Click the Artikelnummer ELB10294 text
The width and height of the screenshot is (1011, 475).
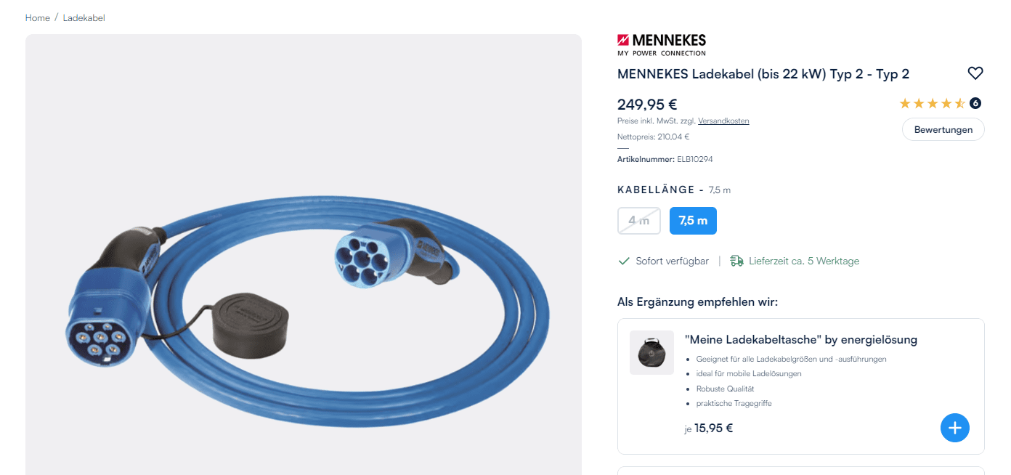point(665,159)
